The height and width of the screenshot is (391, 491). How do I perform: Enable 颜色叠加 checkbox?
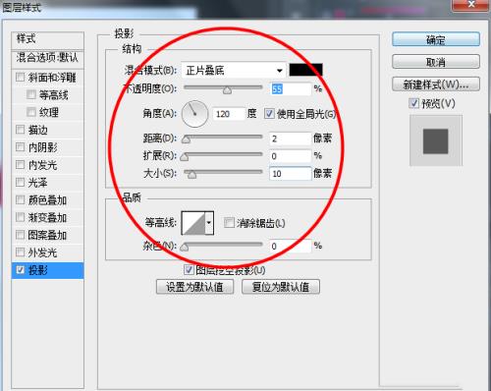coord(20,199)
